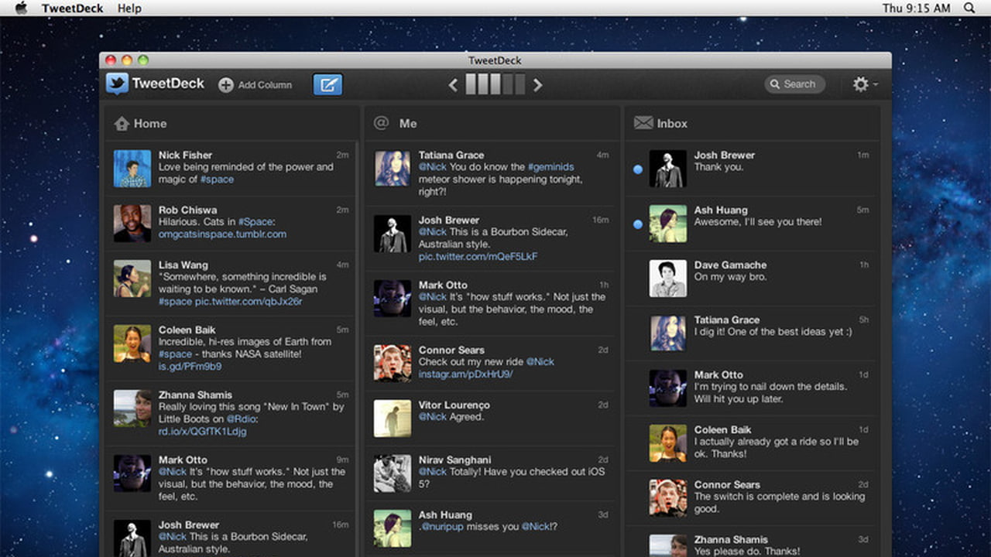The width and height of the screenshot is (991, 557).
Task: Open the Apple menu
Action: click(x=21, y=8)
